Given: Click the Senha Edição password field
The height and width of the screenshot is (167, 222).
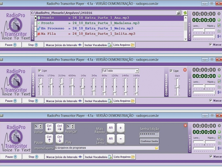Looking at the screenshot, I should point(149,134).
